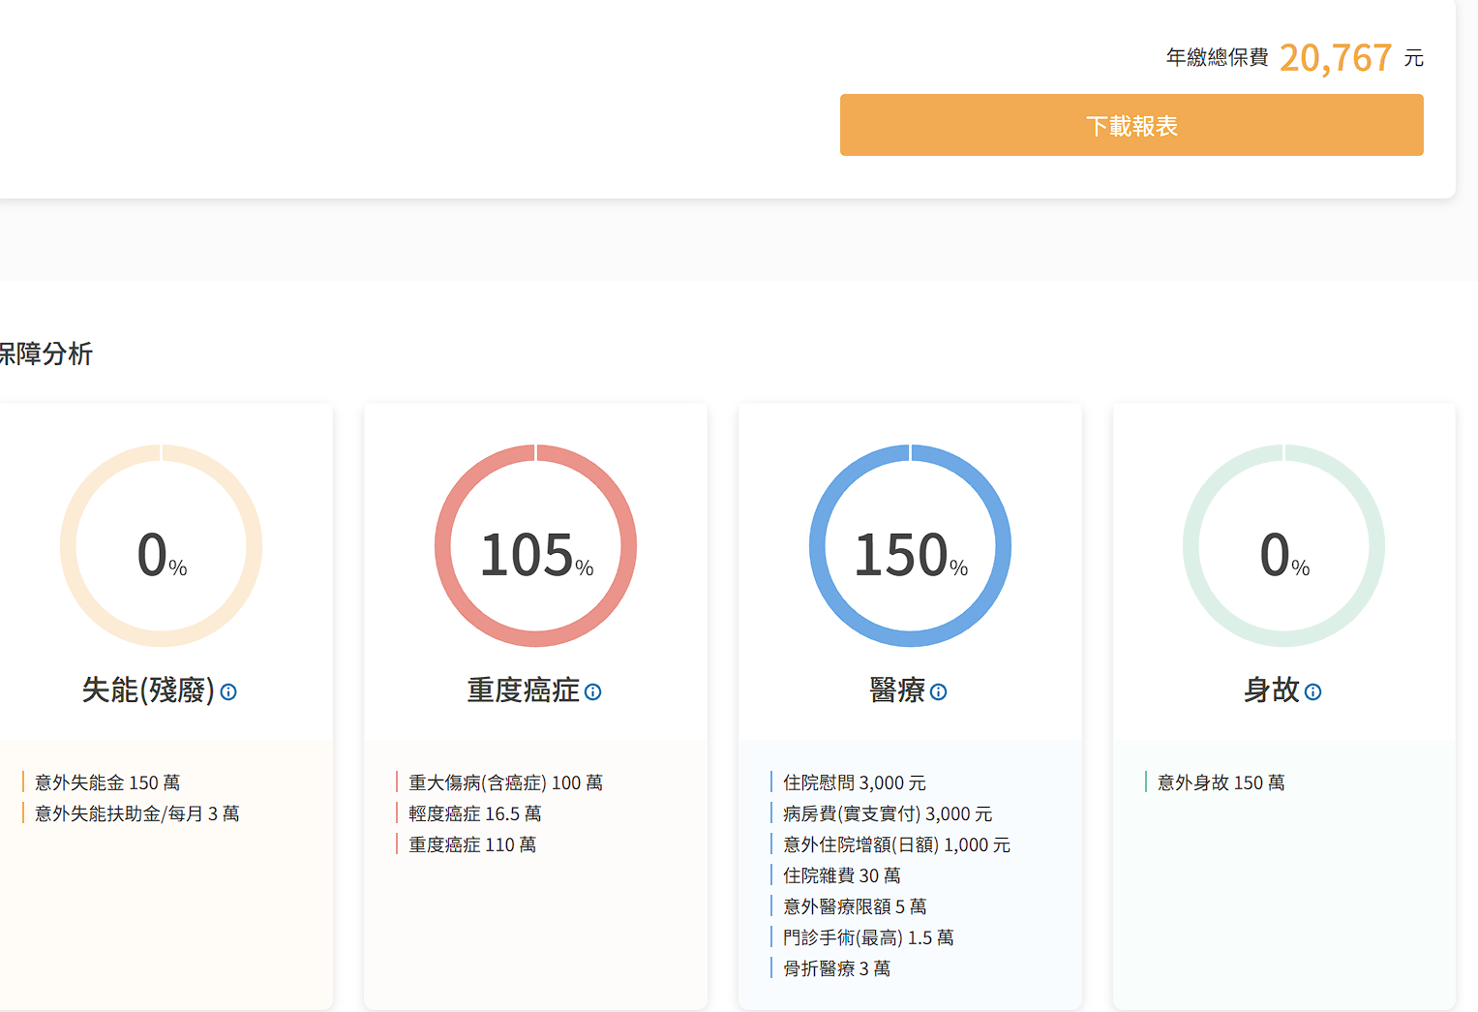Click the 年繳總保費 20,767 amount
Image resolution: width=1478 pixels, height=1012 pixels.
point(1335,58)
